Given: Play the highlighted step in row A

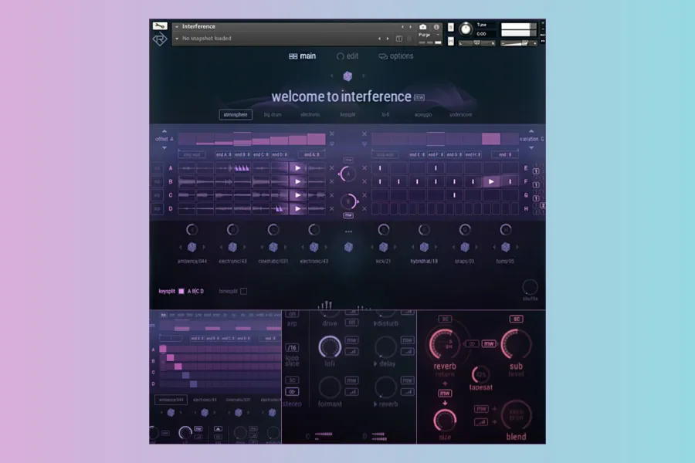Looking at the screenshot, I should (x=297, y=168).
